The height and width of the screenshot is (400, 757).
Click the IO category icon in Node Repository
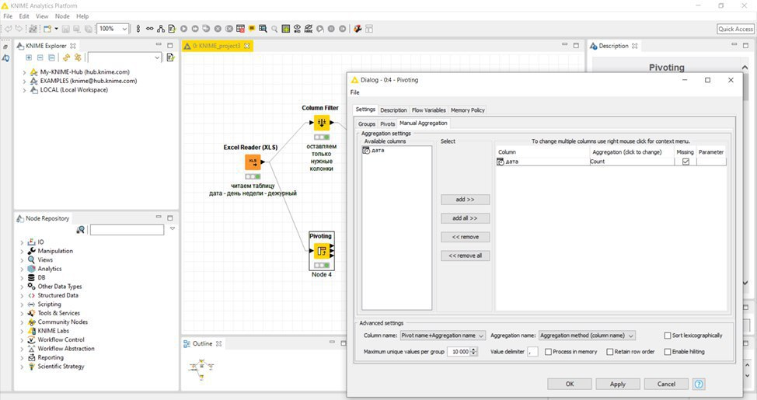coord(31,242)
